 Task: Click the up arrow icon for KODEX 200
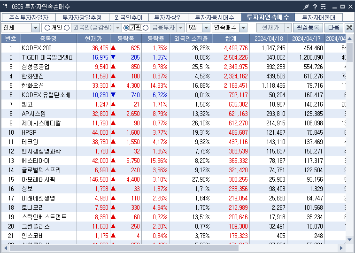[113, 48]
